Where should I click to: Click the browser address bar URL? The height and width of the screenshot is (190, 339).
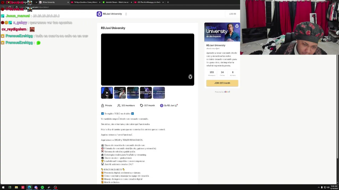coord(34,7)
